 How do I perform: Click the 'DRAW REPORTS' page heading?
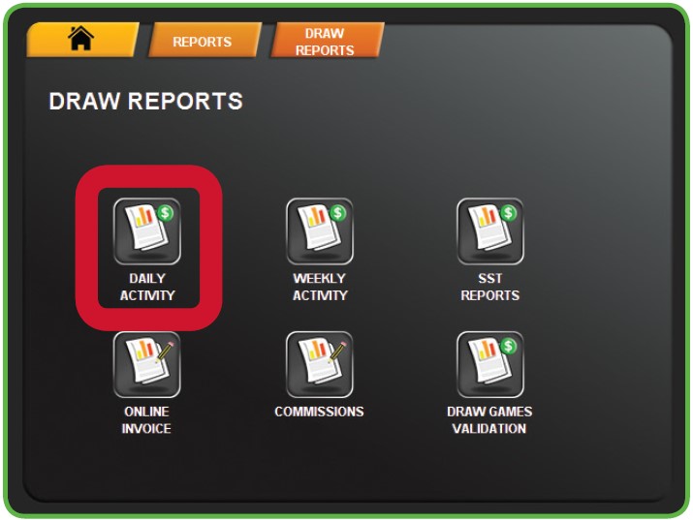(145, 101)
